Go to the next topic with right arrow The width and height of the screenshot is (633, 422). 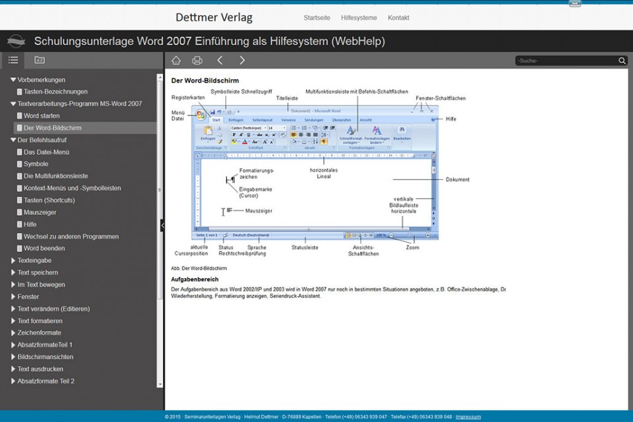[242, 61]
